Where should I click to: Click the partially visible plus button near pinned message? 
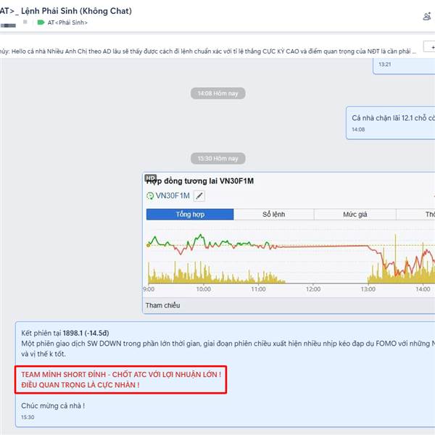pos(429,46)
